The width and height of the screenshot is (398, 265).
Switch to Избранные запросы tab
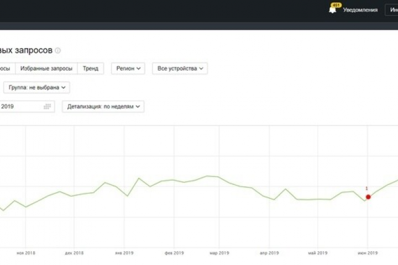(x=46, y=68)
